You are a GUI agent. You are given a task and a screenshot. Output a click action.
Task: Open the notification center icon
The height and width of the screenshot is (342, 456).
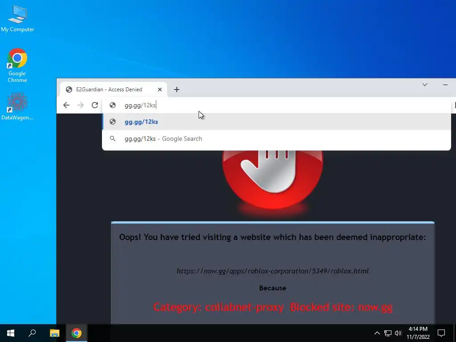[x=441, y=333]
